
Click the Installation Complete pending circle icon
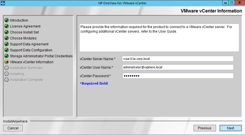6,80
